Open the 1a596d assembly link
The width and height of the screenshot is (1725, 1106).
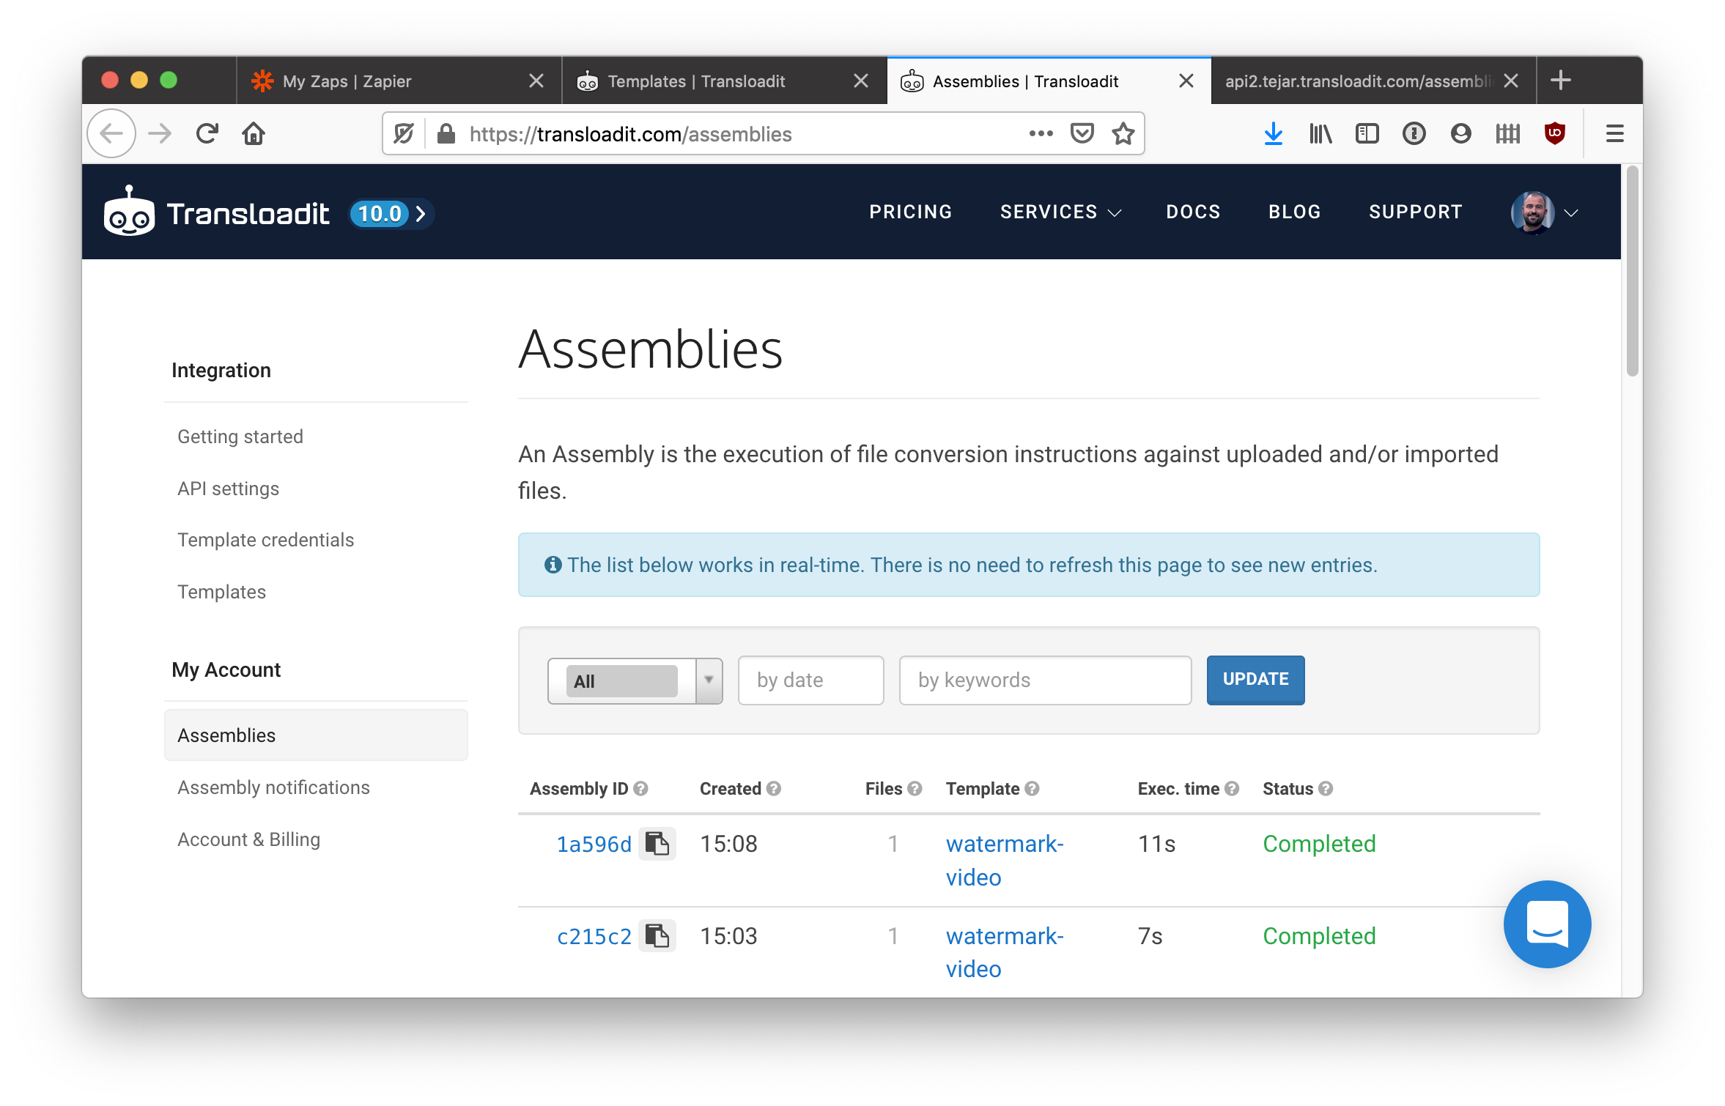point(594,845)
